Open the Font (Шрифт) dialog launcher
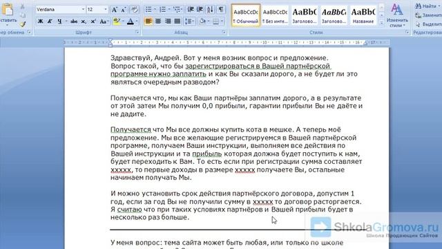Screen dimensions: 442x249 pos(137,33)
